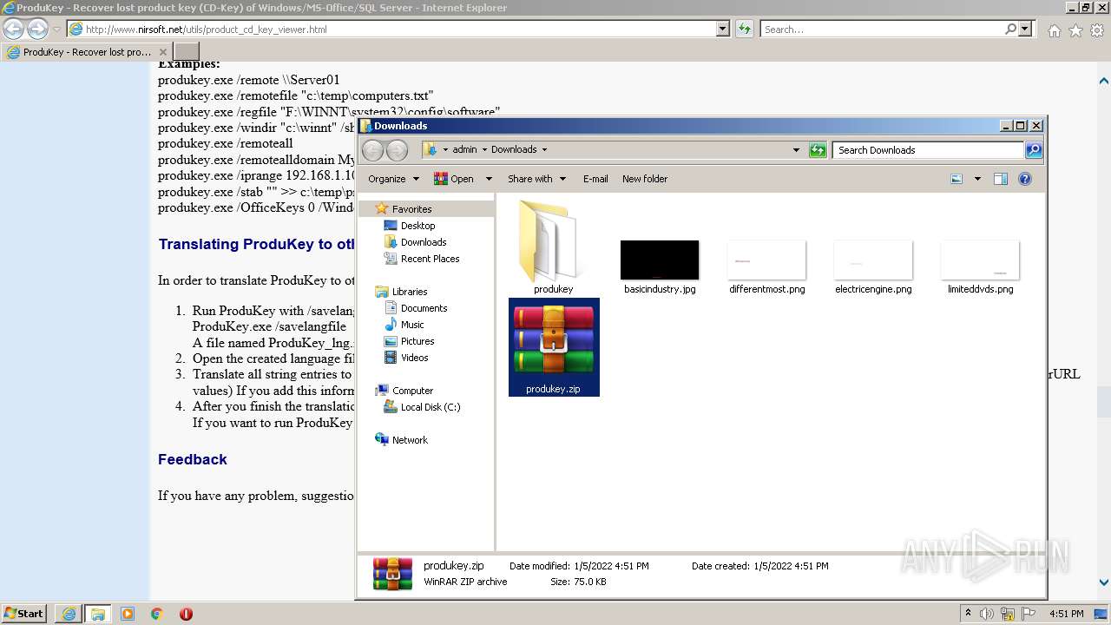Select the produkey.zip WinRAR archive

point(554,347)
